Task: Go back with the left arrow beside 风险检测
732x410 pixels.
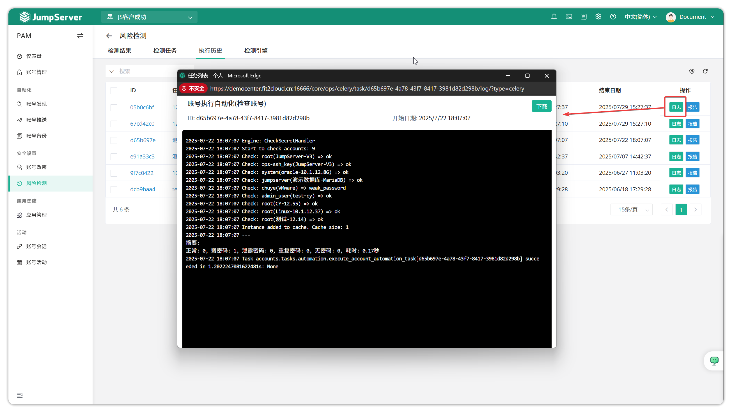Action: (x=109, y=36)
